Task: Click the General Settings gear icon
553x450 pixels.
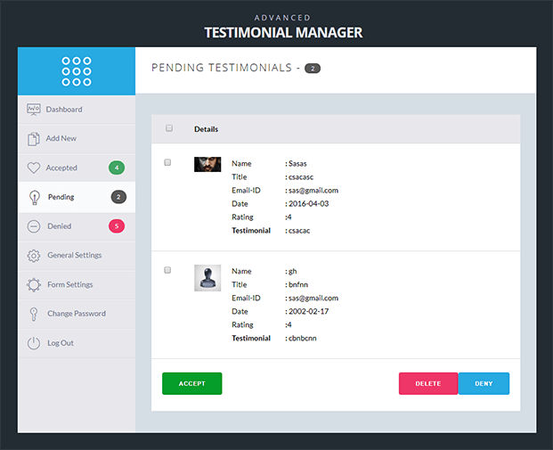Action: click(x=34, y=256)
